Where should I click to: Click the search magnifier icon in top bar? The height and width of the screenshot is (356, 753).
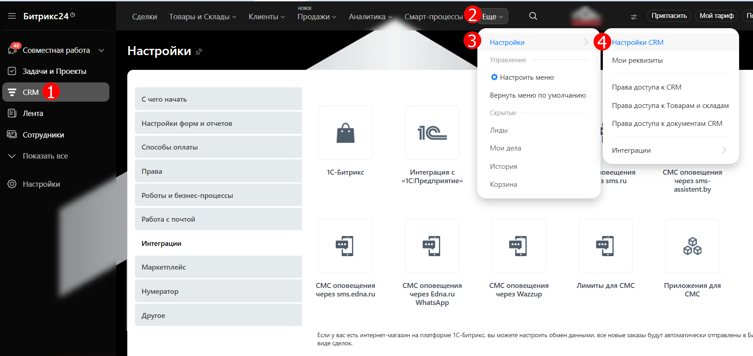coord(533,16)
